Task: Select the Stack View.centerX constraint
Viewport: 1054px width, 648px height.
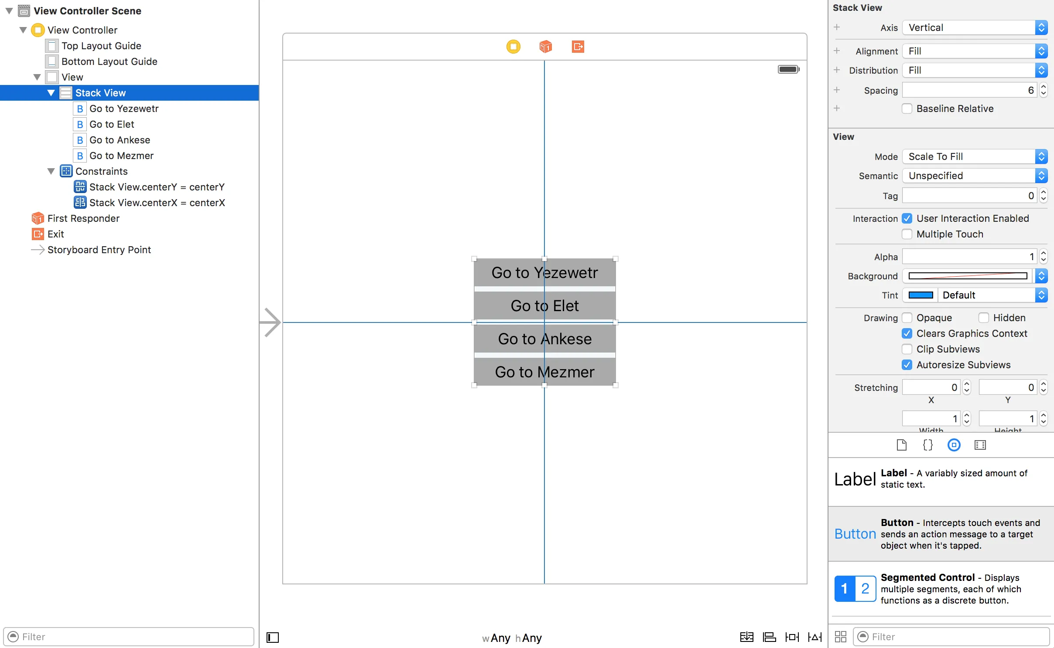Action: pyautogui.click(x=157, y=203)
